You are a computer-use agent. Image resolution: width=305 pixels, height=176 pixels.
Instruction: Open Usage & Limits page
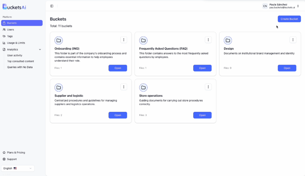point(16,43)
